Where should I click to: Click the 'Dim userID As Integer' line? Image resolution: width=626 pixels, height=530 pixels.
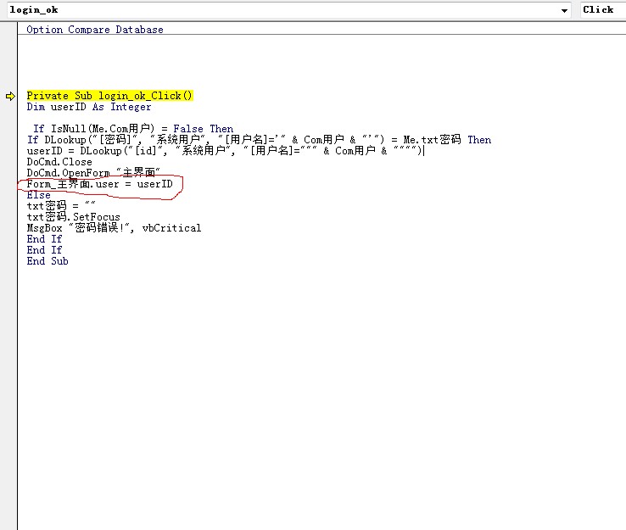pyautogui.click(x=88, y=107)
